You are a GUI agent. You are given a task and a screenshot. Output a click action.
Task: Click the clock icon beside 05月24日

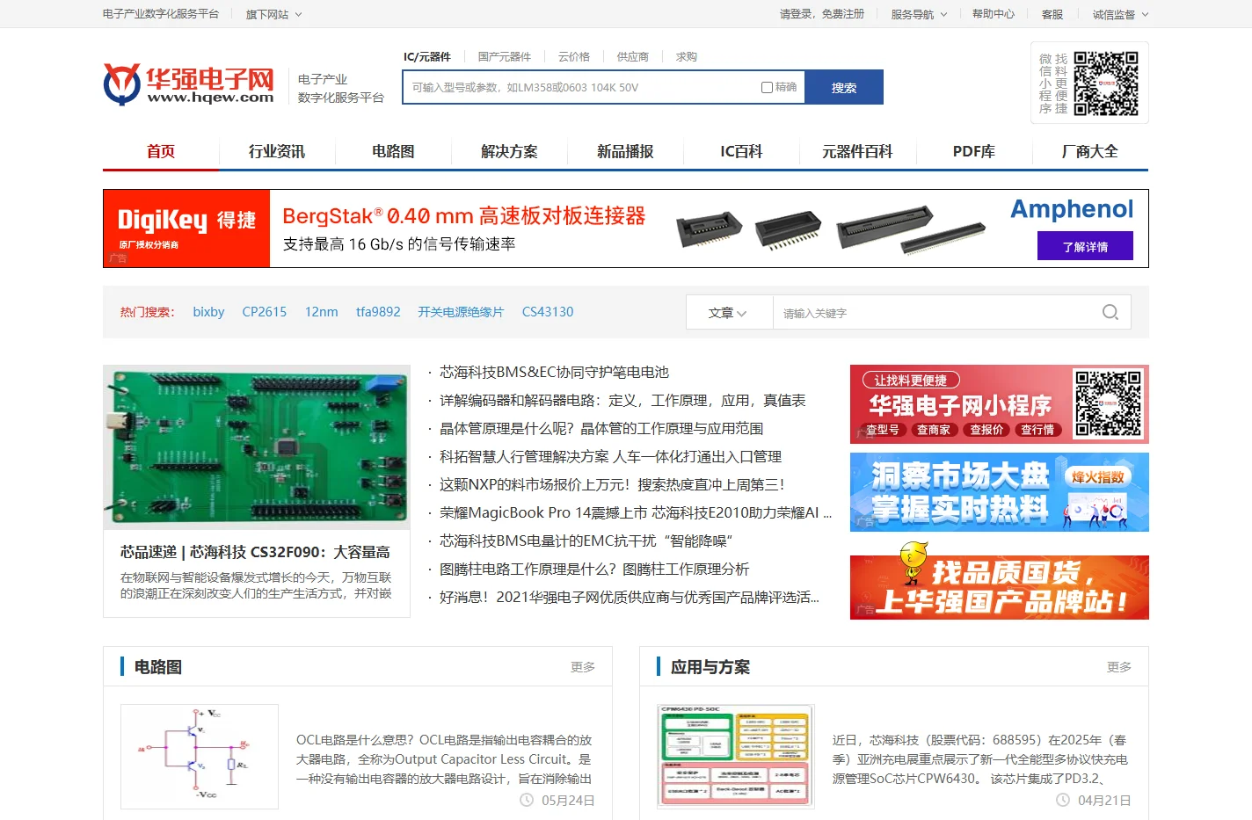(527, 800)
